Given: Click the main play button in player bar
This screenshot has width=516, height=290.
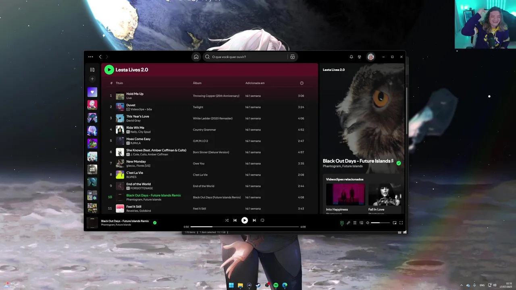Looking at the screenshot, I should [x=245, y=220].
